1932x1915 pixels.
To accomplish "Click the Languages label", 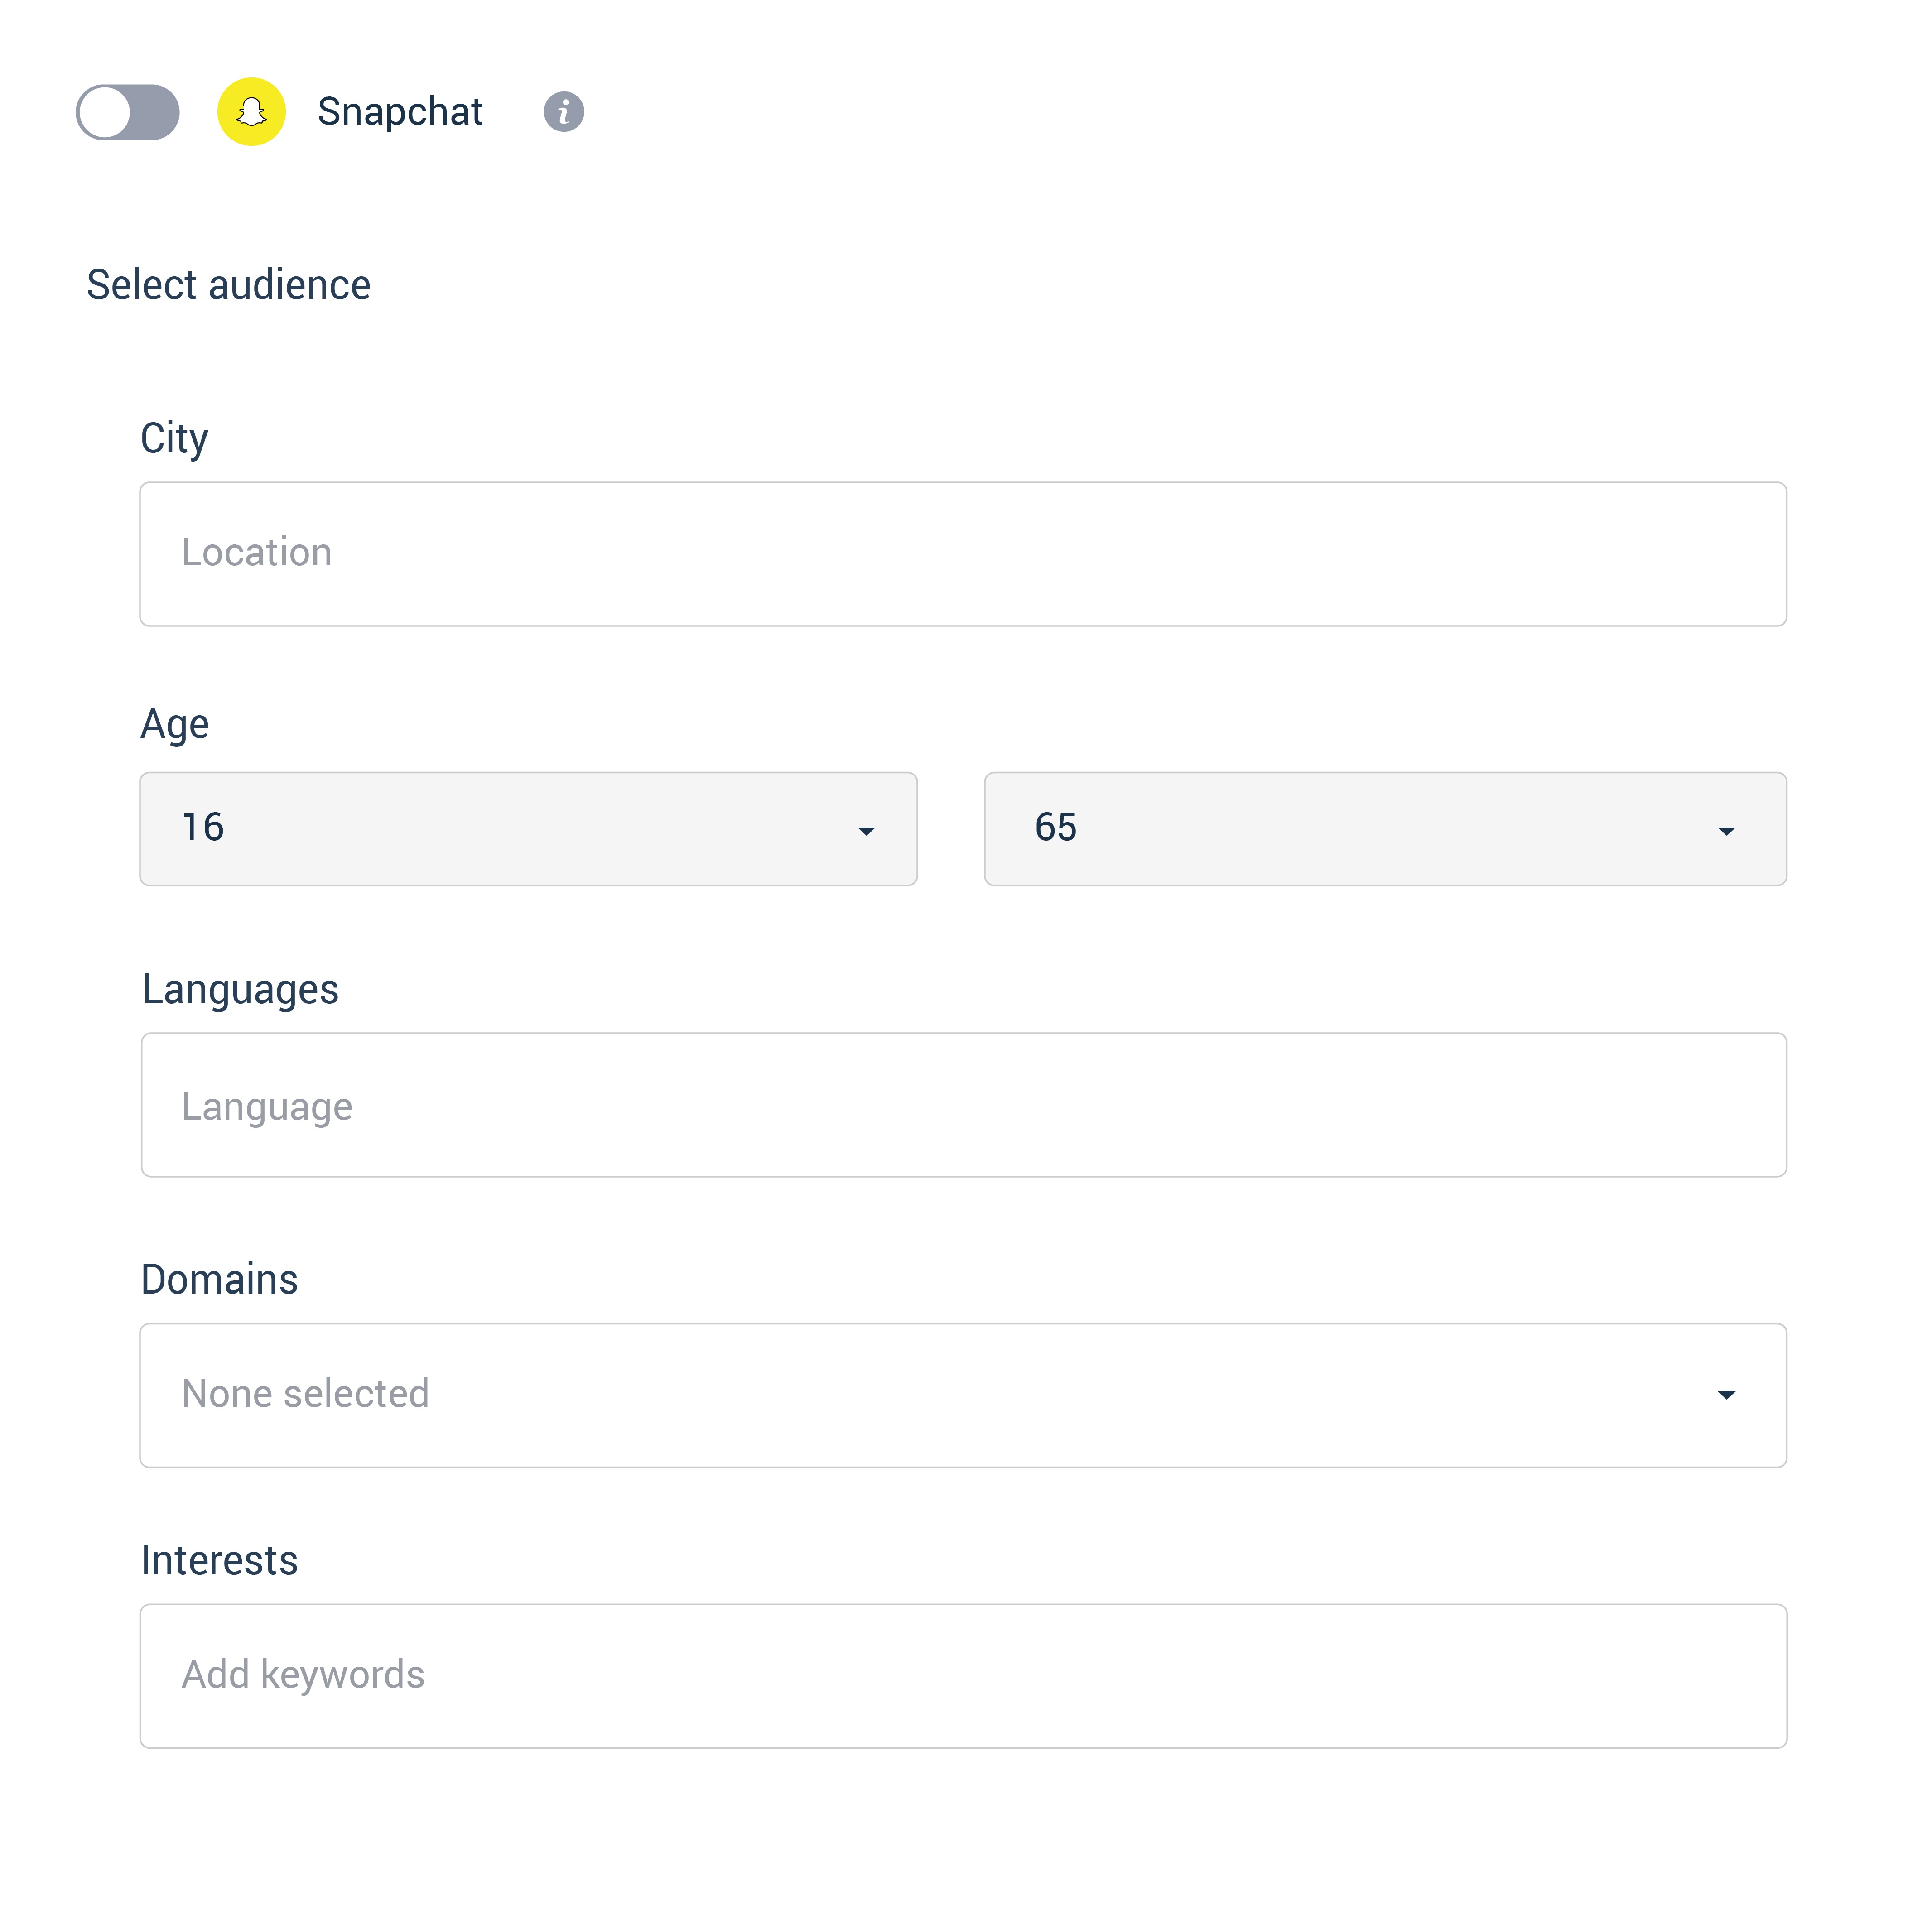I will tap(241, 990).
